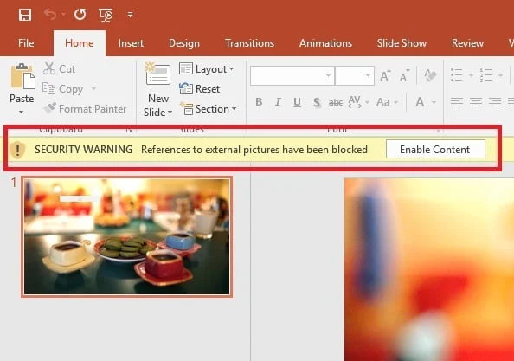Viewport: 514px width, 361px height.
Task: Click the Bullets list icon
Action: click(456, 75)
